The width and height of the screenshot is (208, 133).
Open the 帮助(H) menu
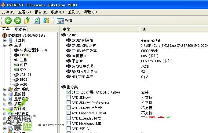(90, 12)
